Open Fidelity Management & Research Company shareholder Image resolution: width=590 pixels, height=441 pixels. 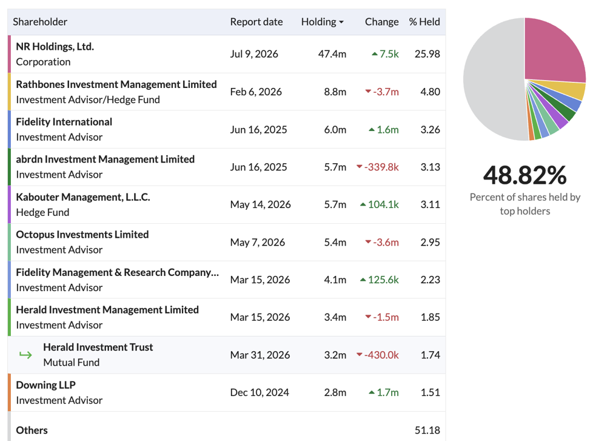pos(118,272)
